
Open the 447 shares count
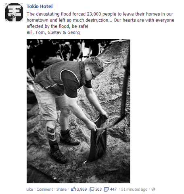point(113,189)
